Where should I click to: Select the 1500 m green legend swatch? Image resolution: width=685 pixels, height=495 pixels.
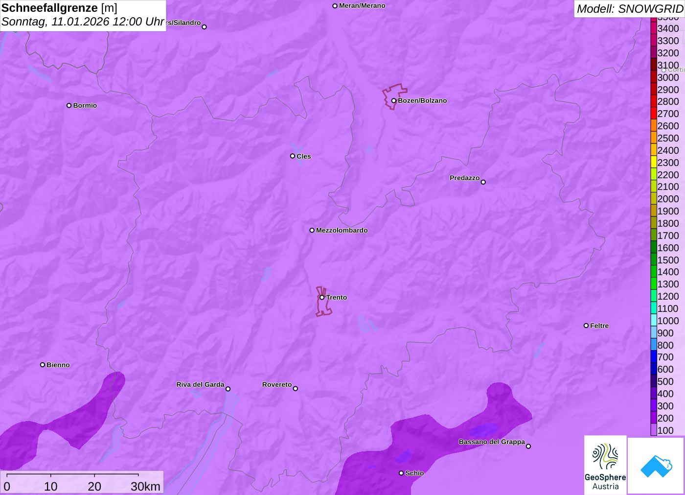tap(654, 259)
